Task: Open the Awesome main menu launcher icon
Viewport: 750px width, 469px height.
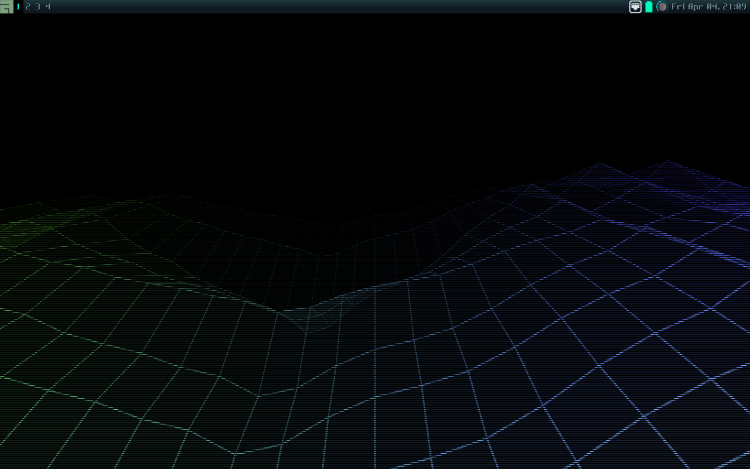Action: pyautogui.click(x=6, y=6)
